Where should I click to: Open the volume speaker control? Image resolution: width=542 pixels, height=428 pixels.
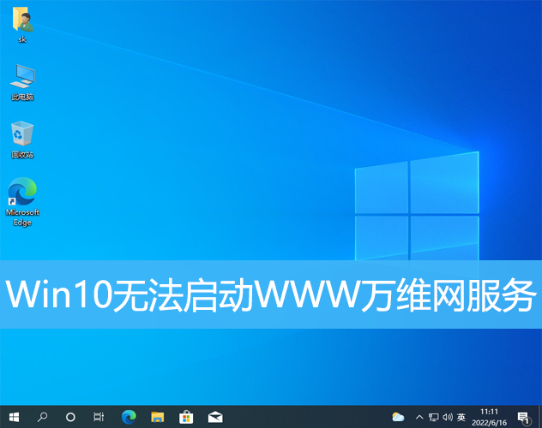[x=447, y=417]
